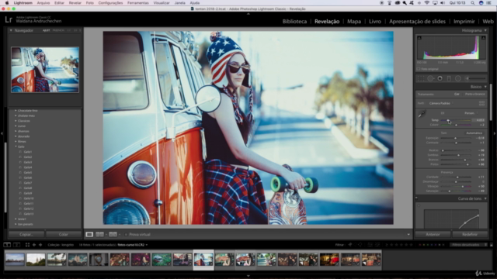Enable Prova virtual soft proofing
497x279 pixels.
(x=126, y=235)
